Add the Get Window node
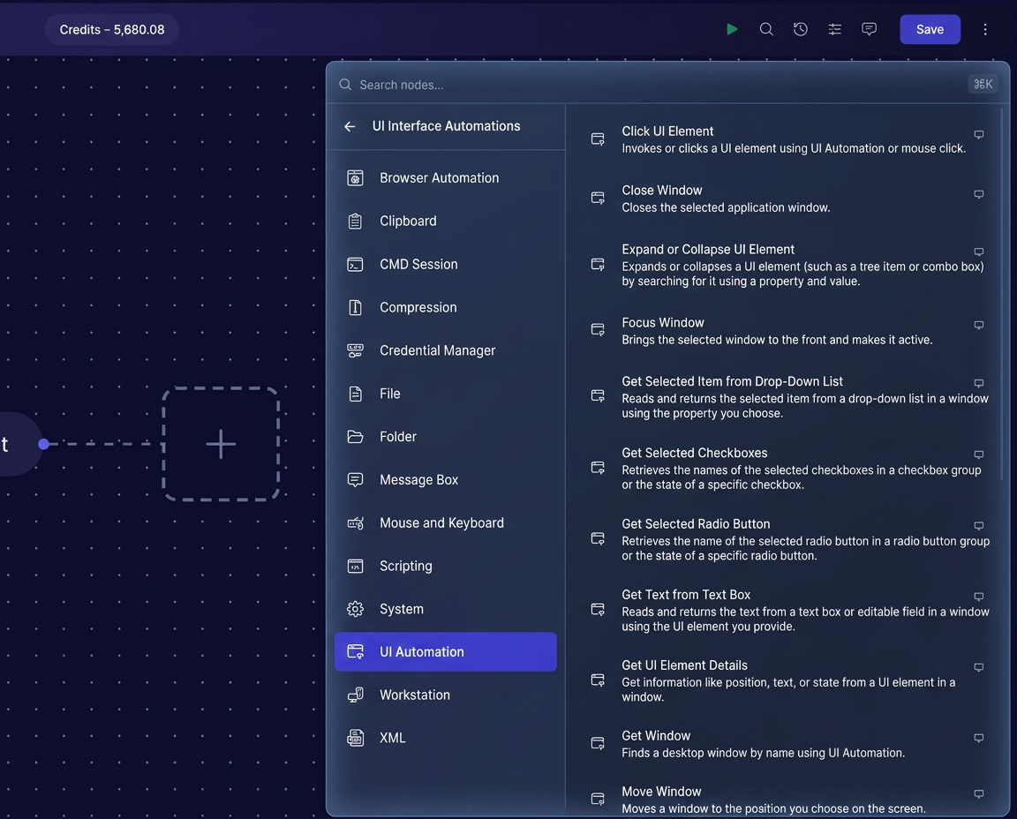The width and height of the screenshot is (1017, 819). pos(787,744)
